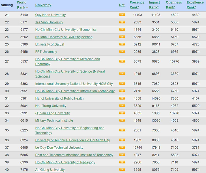Click details icon for University of Da Lat

pos(122,44)
